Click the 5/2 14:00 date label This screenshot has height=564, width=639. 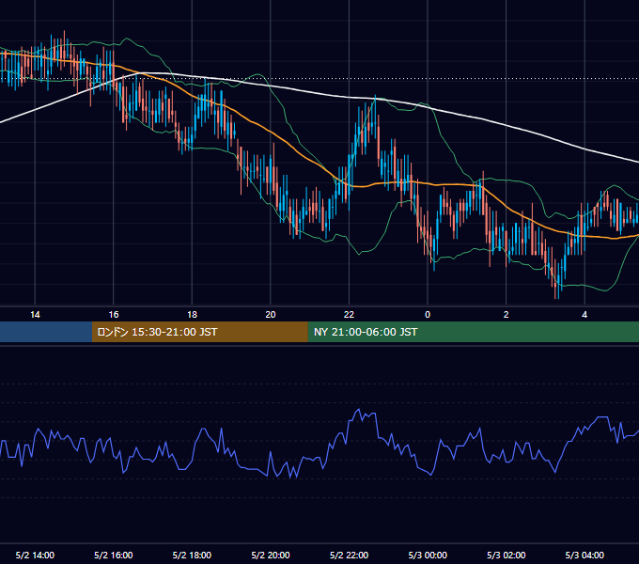[x=35, y=555]
